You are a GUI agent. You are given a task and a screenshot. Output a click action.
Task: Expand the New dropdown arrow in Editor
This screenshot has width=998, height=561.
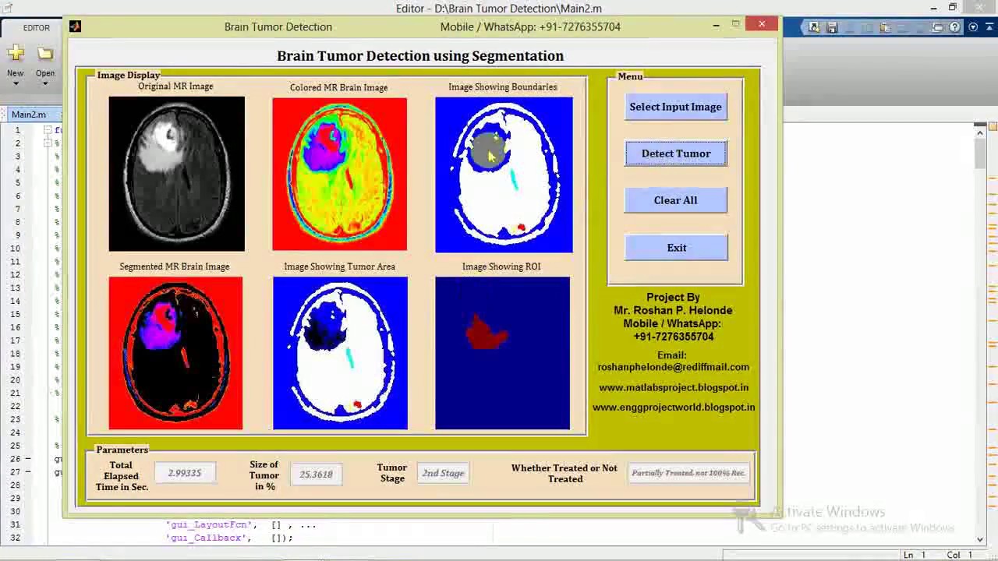pos(16,83)
